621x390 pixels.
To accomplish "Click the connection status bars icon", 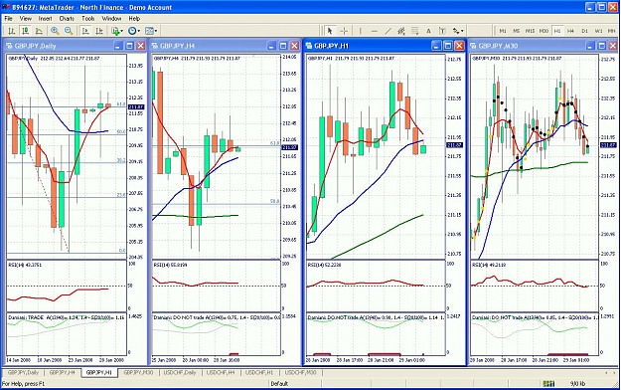I will 548,384.
